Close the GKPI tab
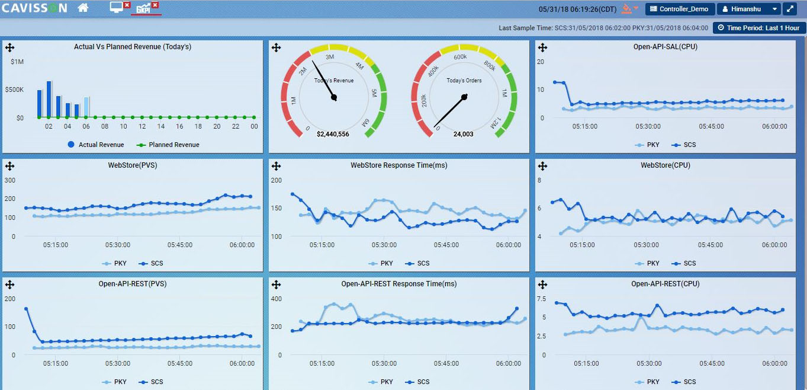807x390 pixels. pyautogui.click(x=155, y=5)
